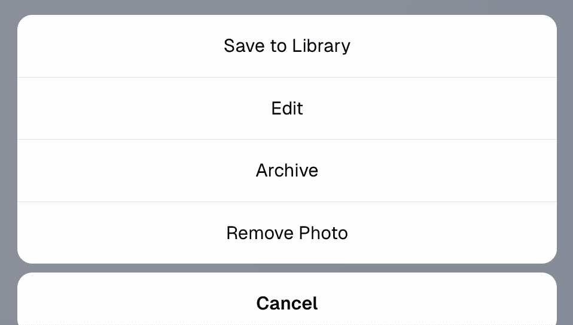
Task: Tap Save to Library option
Action: pos(287,46)
